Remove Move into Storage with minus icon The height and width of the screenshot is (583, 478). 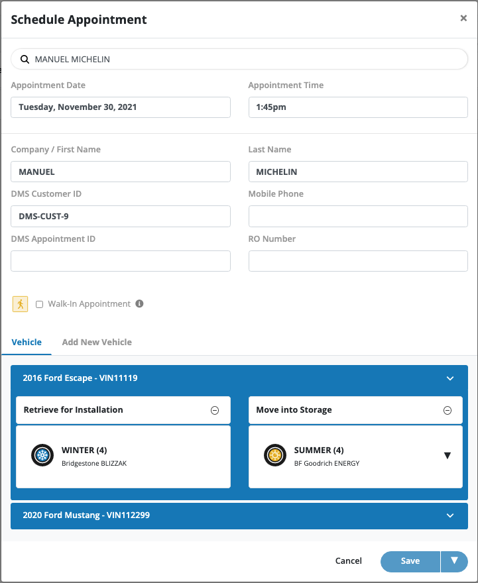click(448, 411)
